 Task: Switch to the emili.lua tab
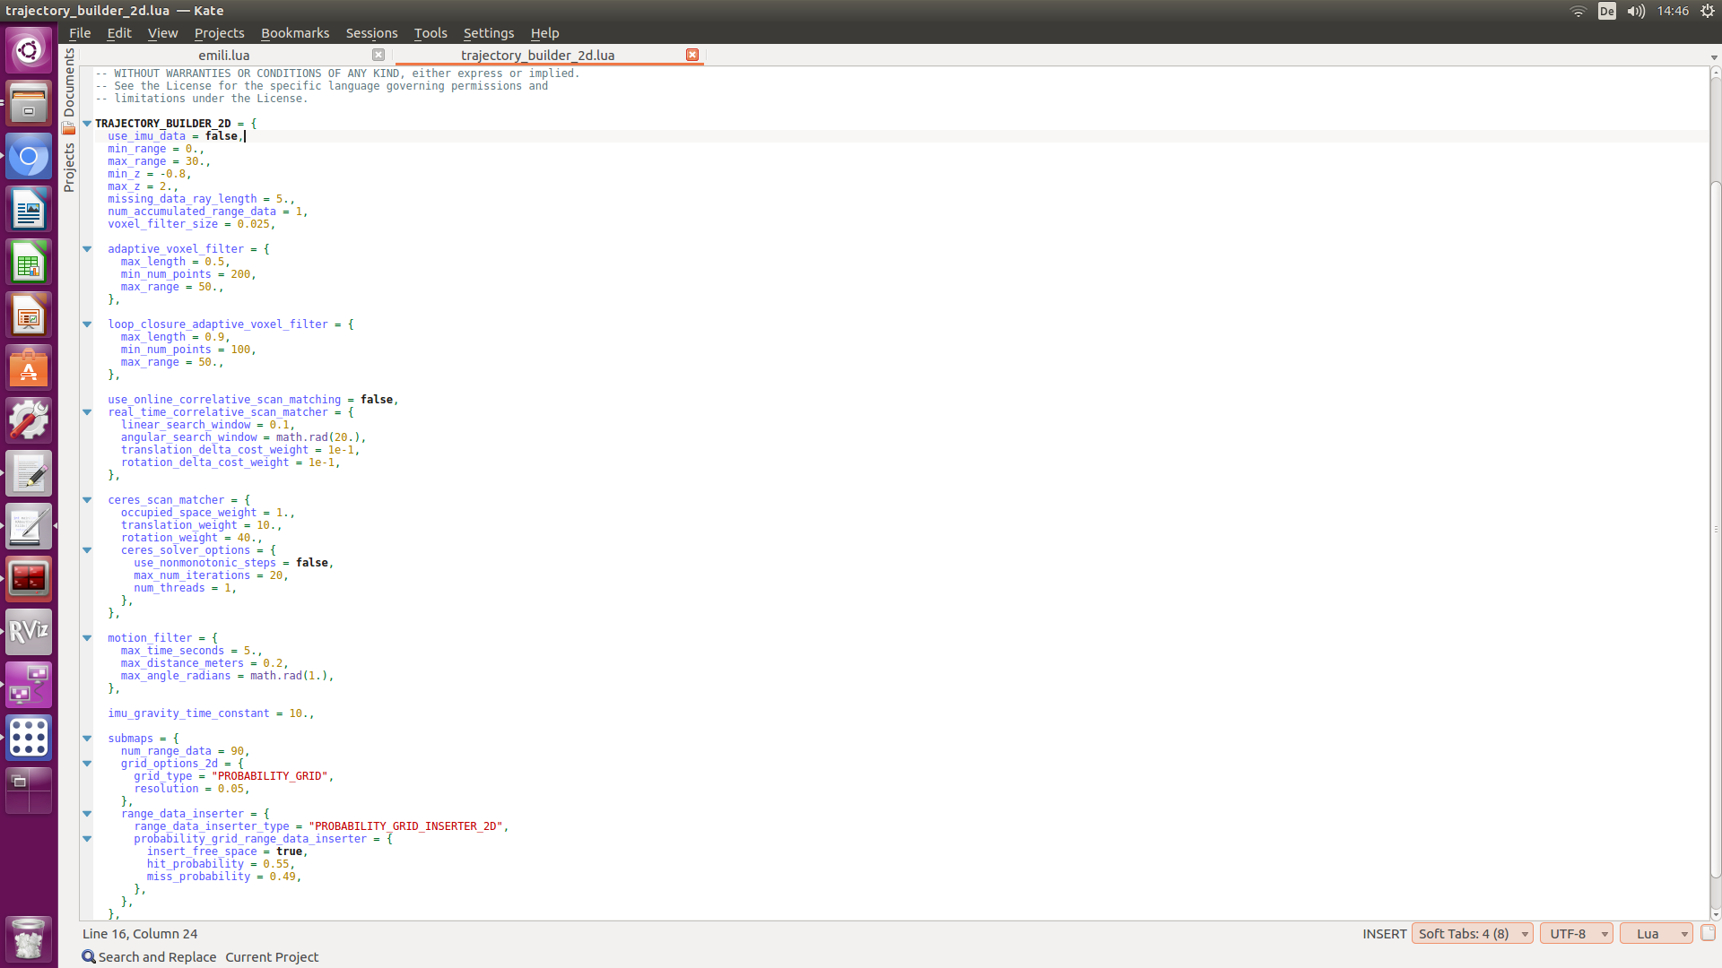[x=224, y=56]
